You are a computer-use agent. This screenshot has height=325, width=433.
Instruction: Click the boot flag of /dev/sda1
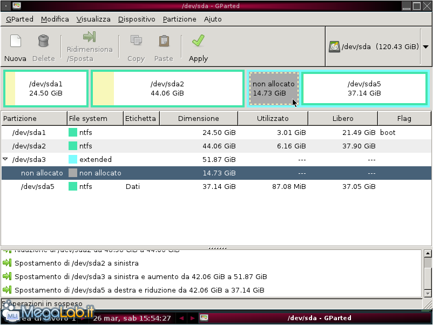click(388, 133)
